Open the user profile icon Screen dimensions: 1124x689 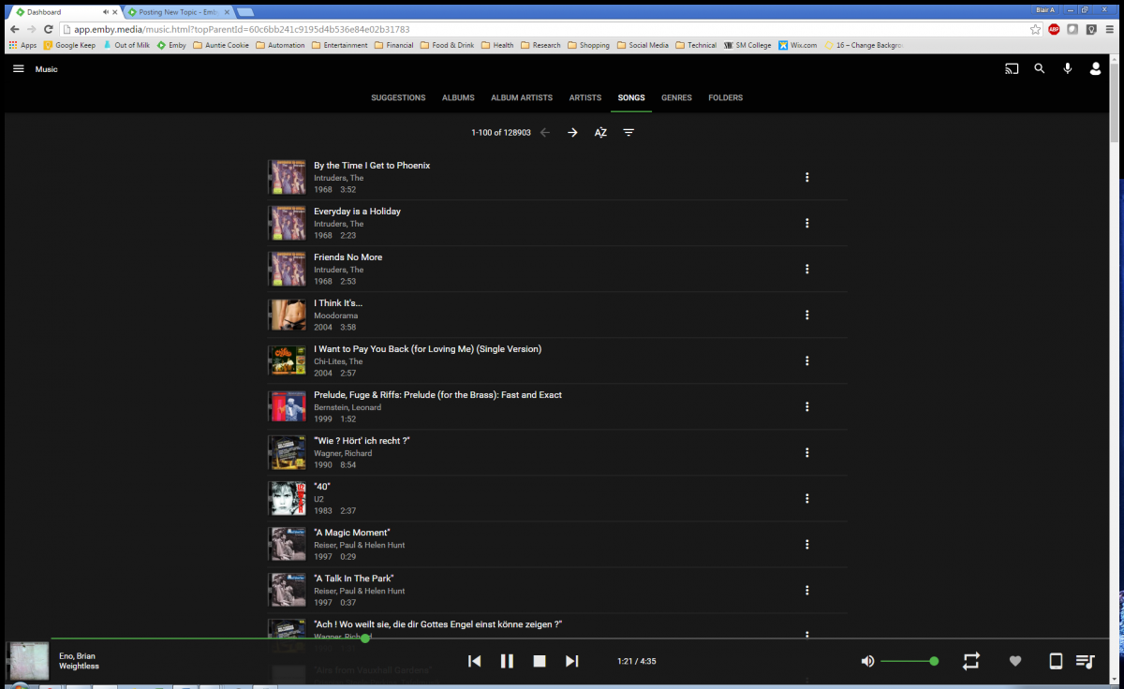point(1095,68)
